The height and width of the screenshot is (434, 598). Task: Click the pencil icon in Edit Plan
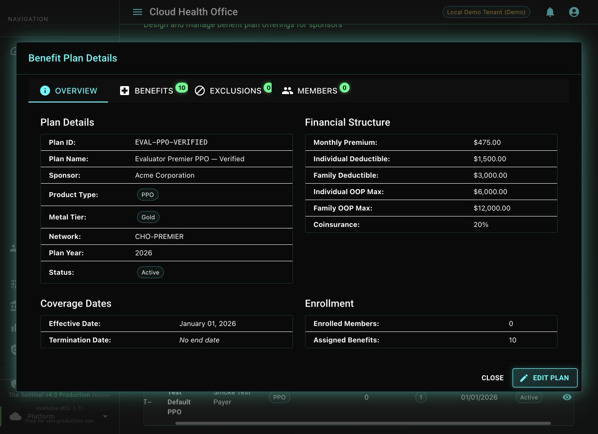(524, 378)
